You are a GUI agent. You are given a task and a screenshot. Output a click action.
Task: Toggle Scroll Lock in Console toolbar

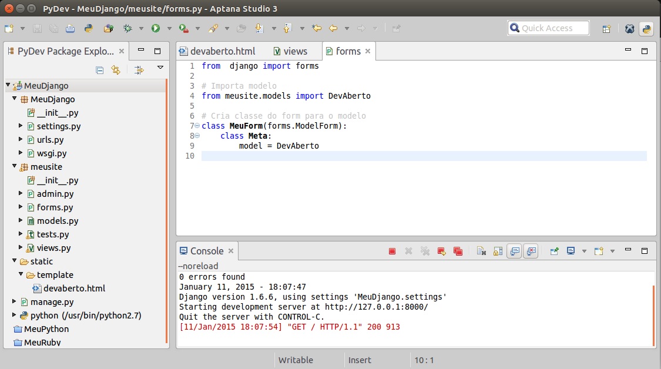coord(498,251)
